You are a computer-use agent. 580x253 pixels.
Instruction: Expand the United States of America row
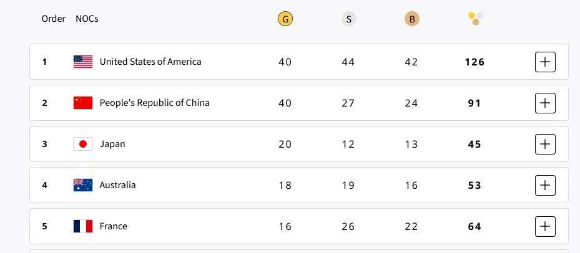(x=545, y=62)
